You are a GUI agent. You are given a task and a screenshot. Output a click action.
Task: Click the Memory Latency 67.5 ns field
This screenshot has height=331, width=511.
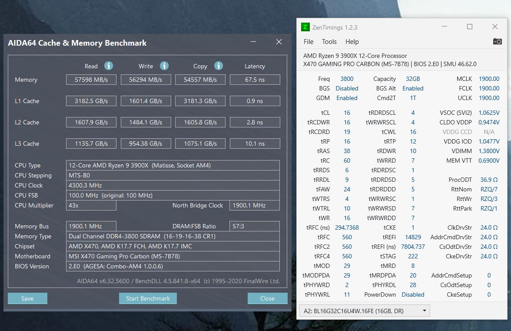click(255, 80)
